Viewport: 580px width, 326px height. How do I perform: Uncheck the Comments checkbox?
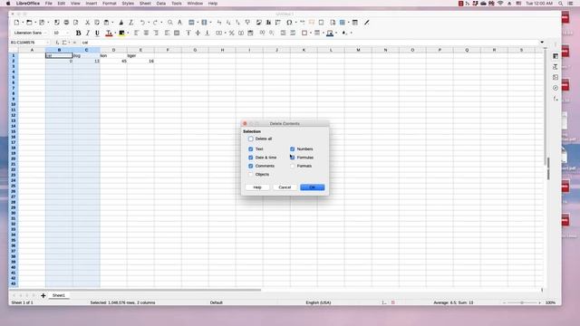[x=251, y=166]
